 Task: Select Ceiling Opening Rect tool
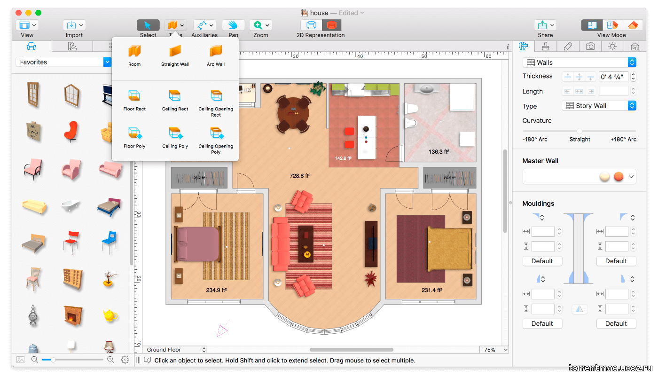(x=216, y=103)
